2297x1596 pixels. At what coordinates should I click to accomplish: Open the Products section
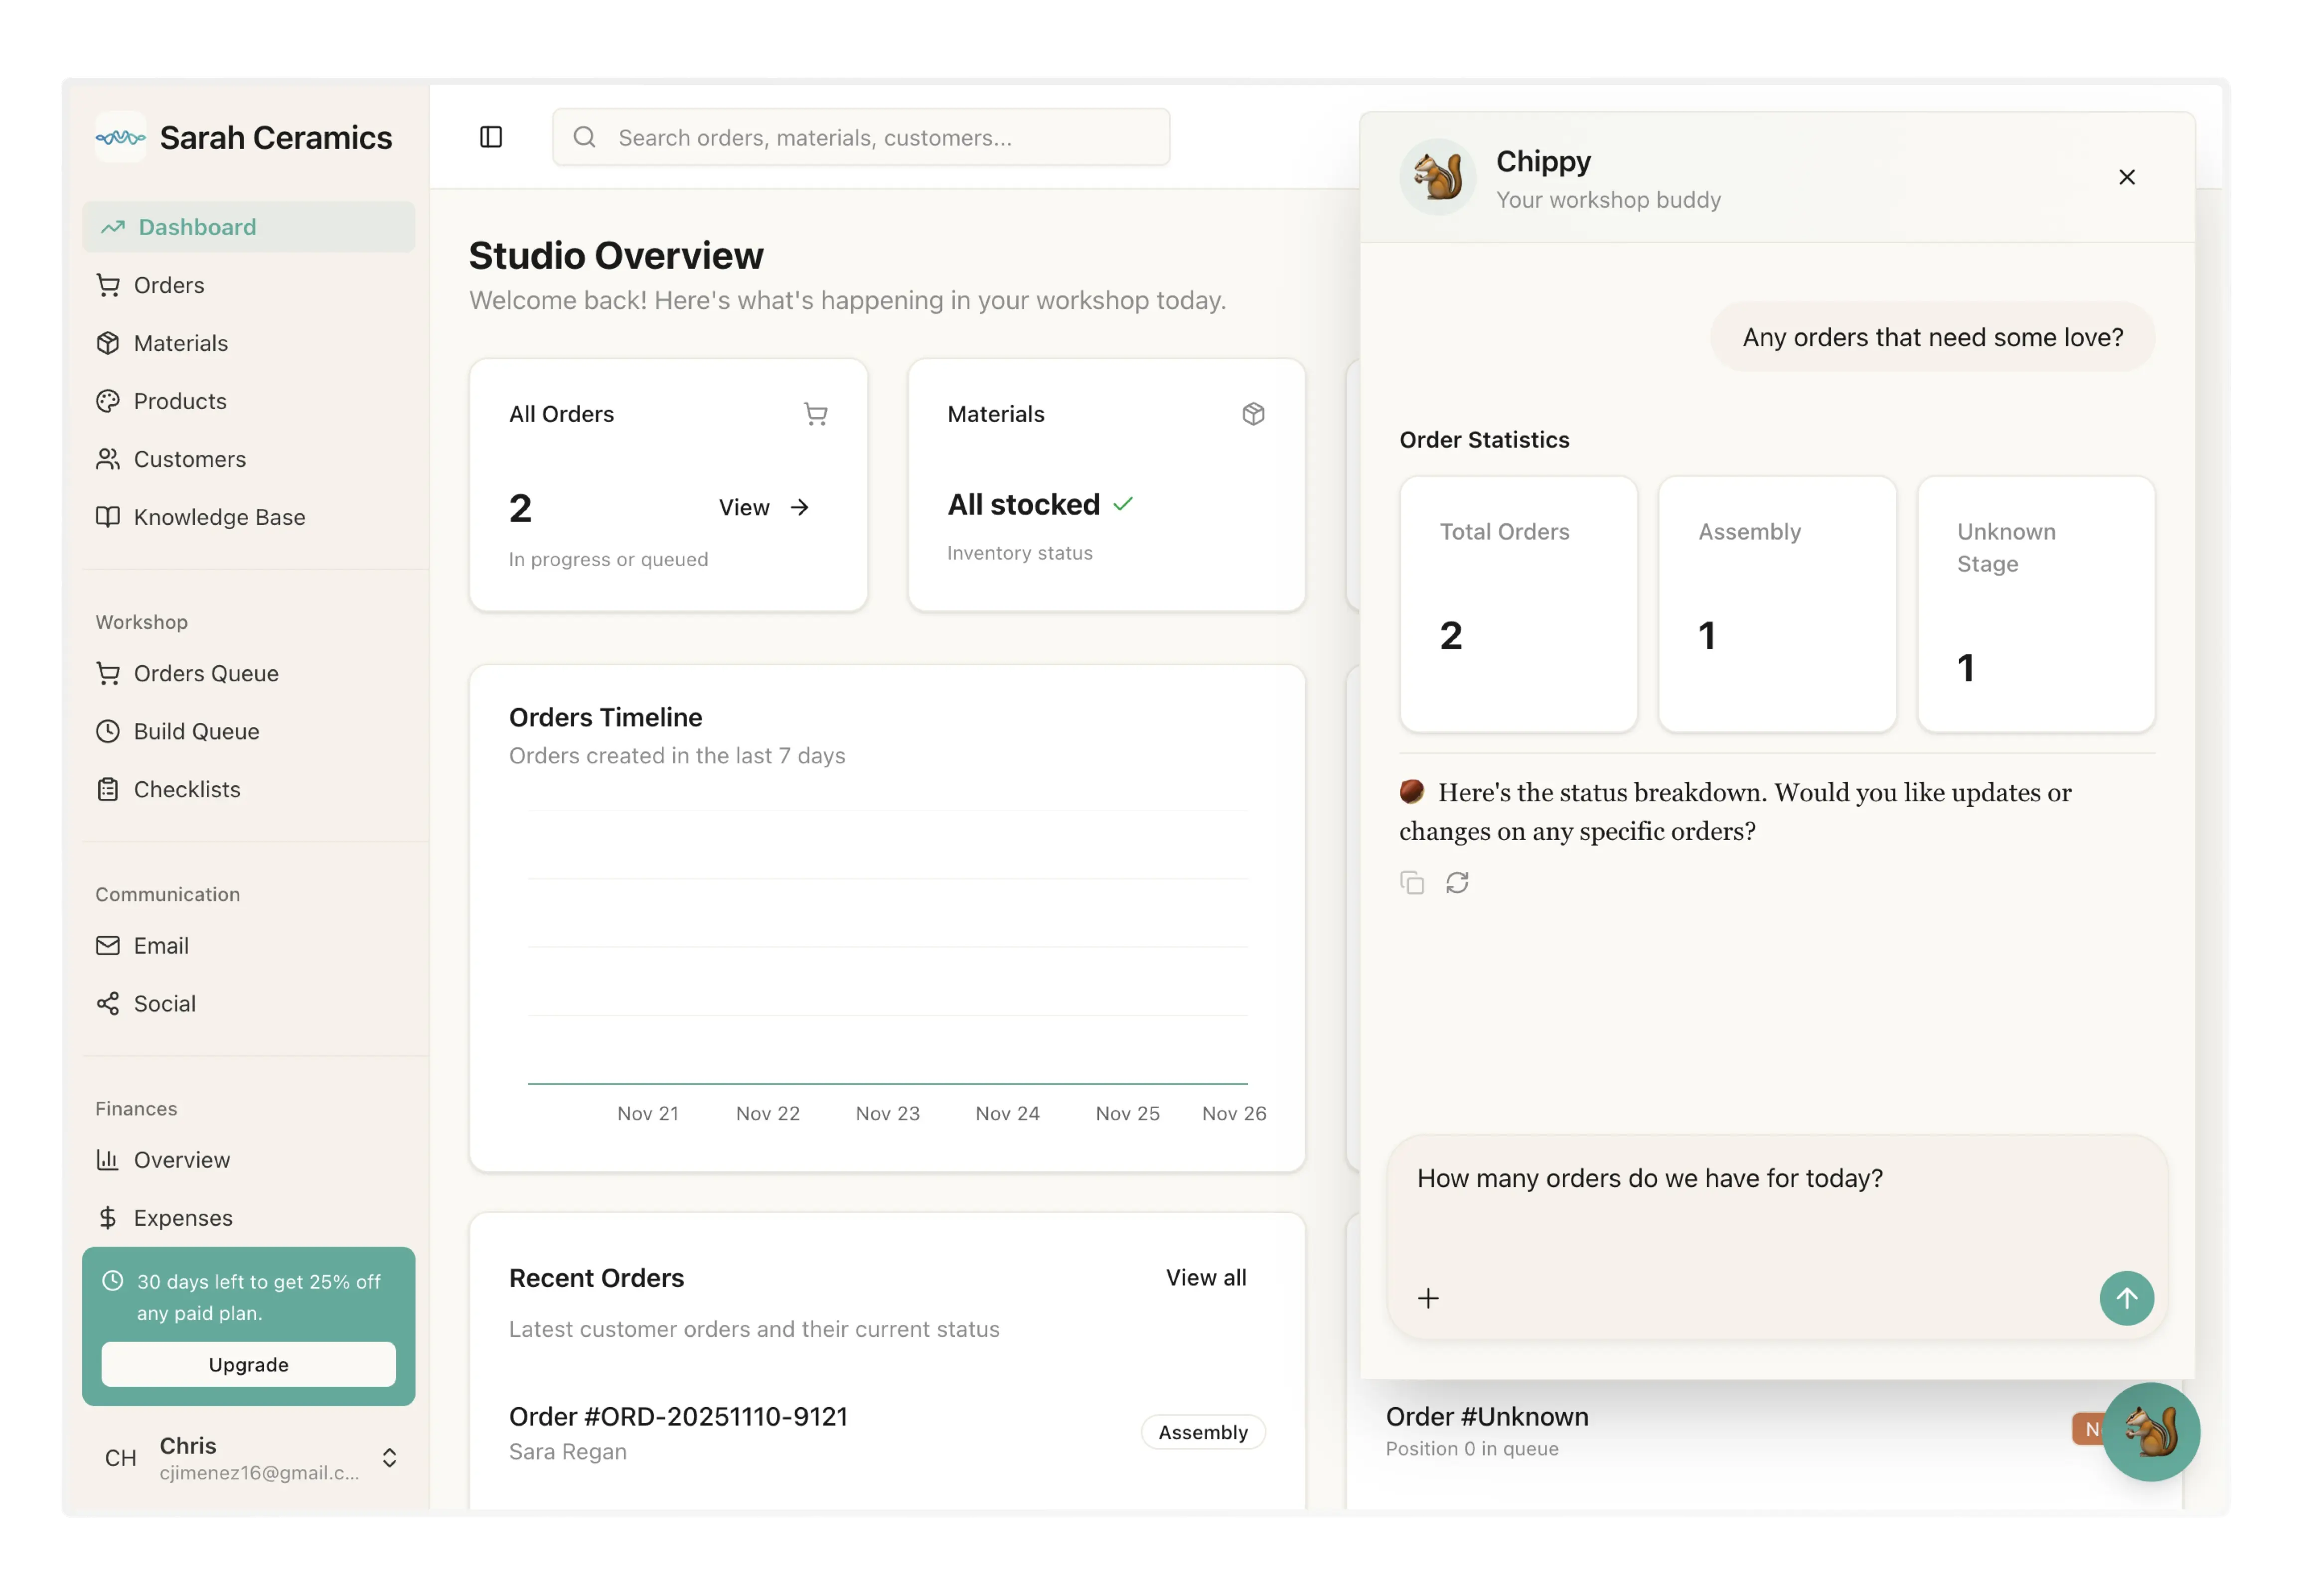(179, 401)
